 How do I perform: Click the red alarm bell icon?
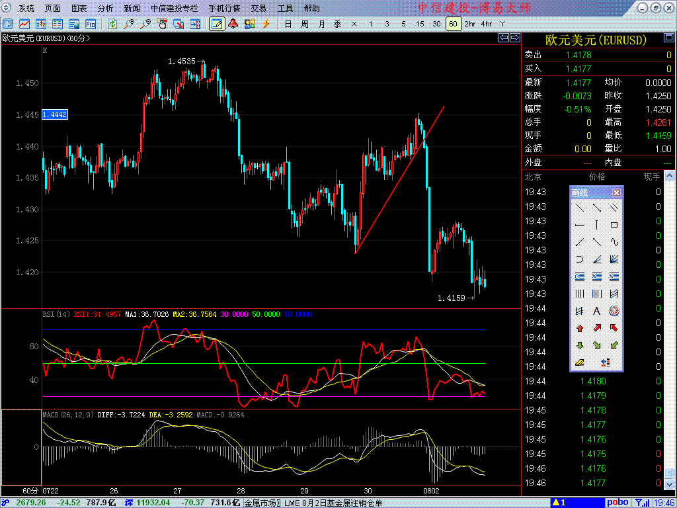pos(233,24)
